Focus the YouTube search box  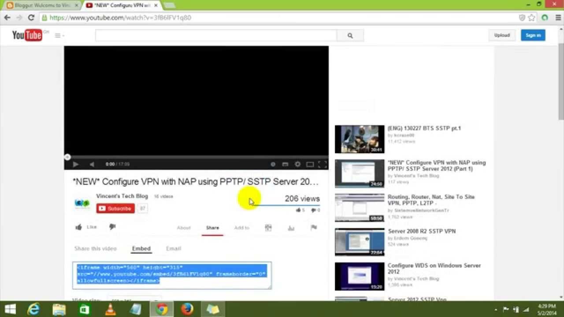tap(216, 36)
